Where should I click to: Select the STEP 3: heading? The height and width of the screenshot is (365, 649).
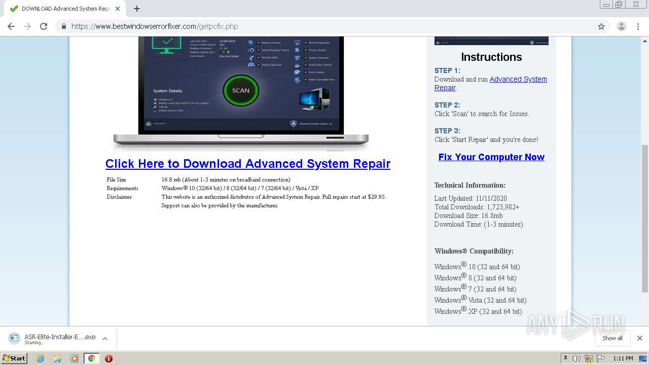coord(447,131)
